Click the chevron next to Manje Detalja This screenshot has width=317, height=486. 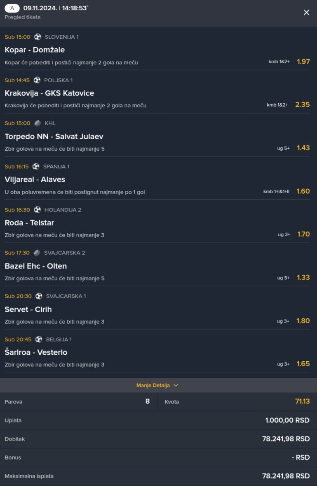tap(176, 385)
